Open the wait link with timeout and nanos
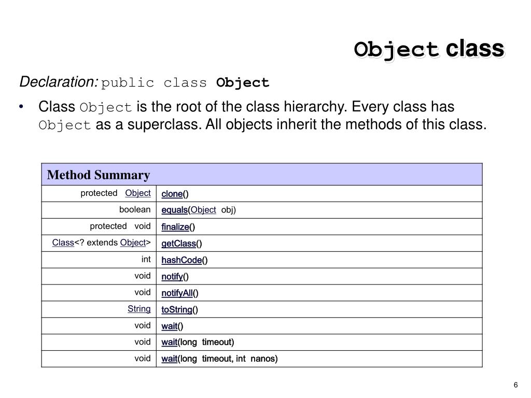 (169, 359)
